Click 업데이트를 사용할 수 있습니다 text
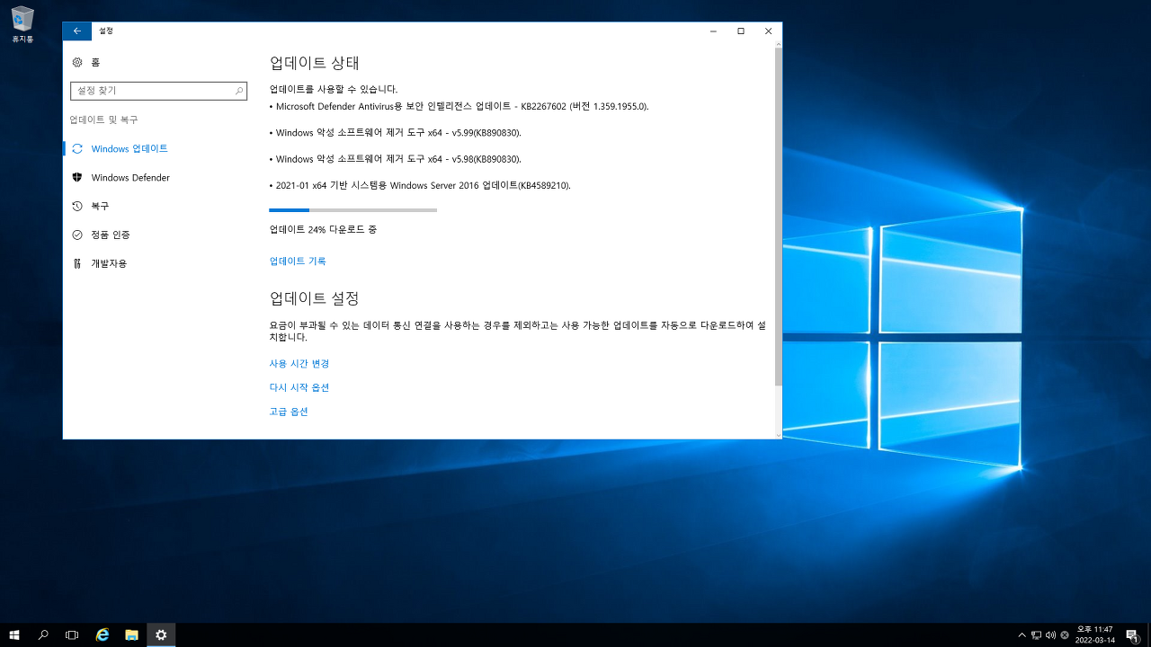This screenshot has width=1151, height=647. coord(334,90)
